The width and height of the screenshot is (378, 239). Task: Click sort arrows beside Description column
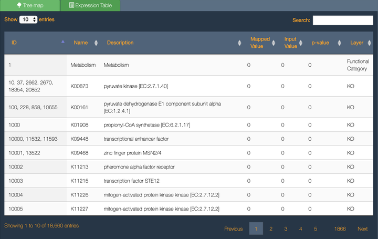[x=239, y=43]
